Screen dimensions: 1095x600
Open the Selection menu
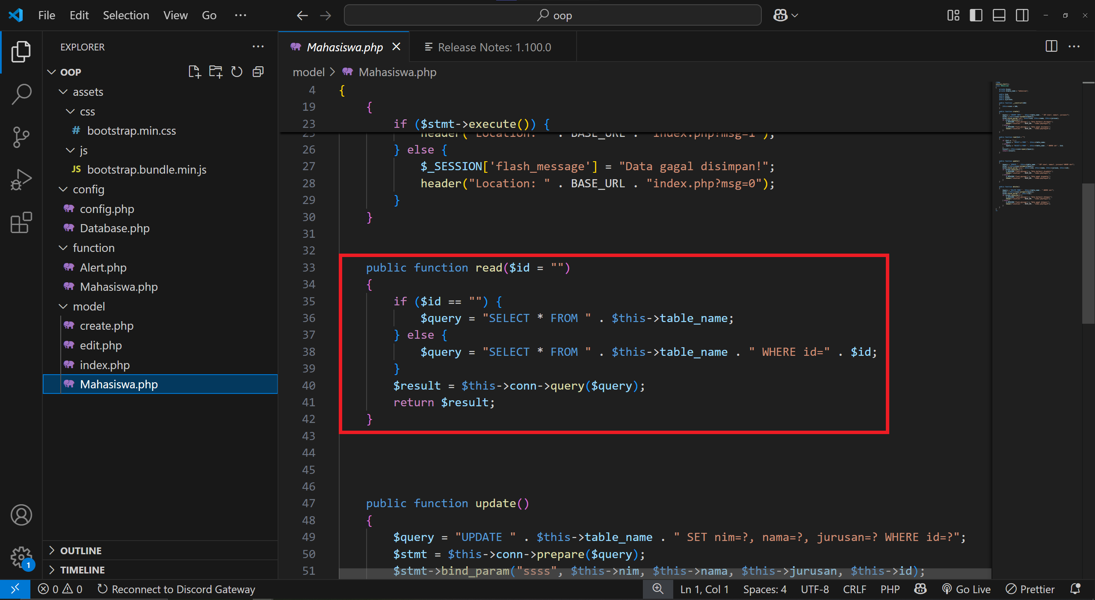click(x=126, y=15)
